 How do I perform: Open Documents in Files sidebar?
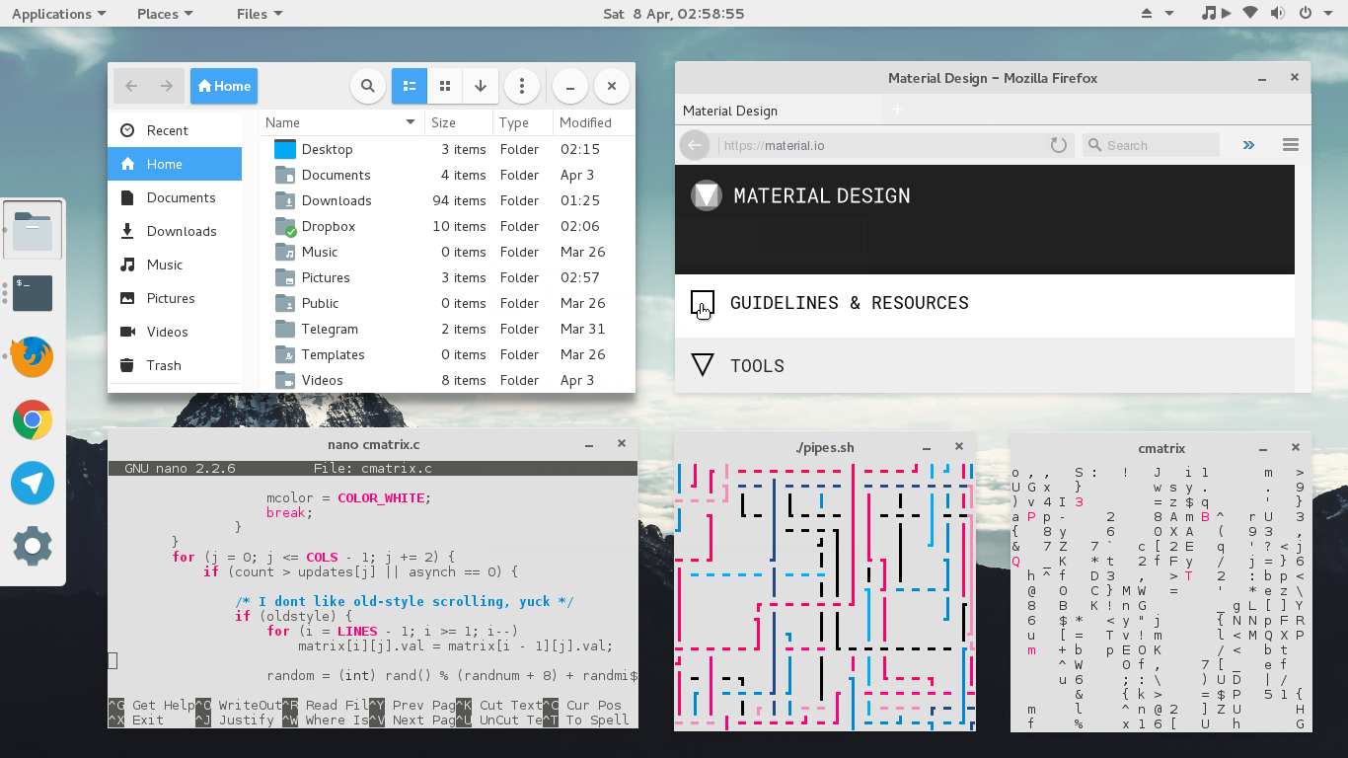point(175,197)
